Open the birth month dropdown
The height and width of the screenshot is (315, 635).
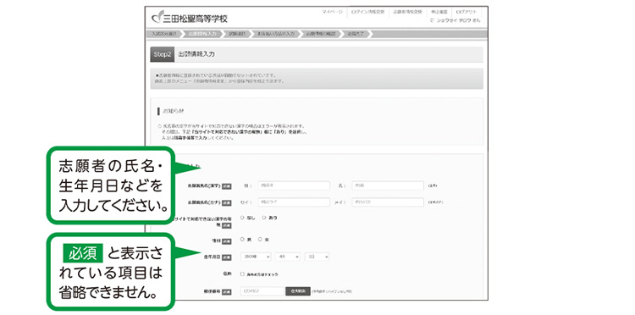pos(288,257)
